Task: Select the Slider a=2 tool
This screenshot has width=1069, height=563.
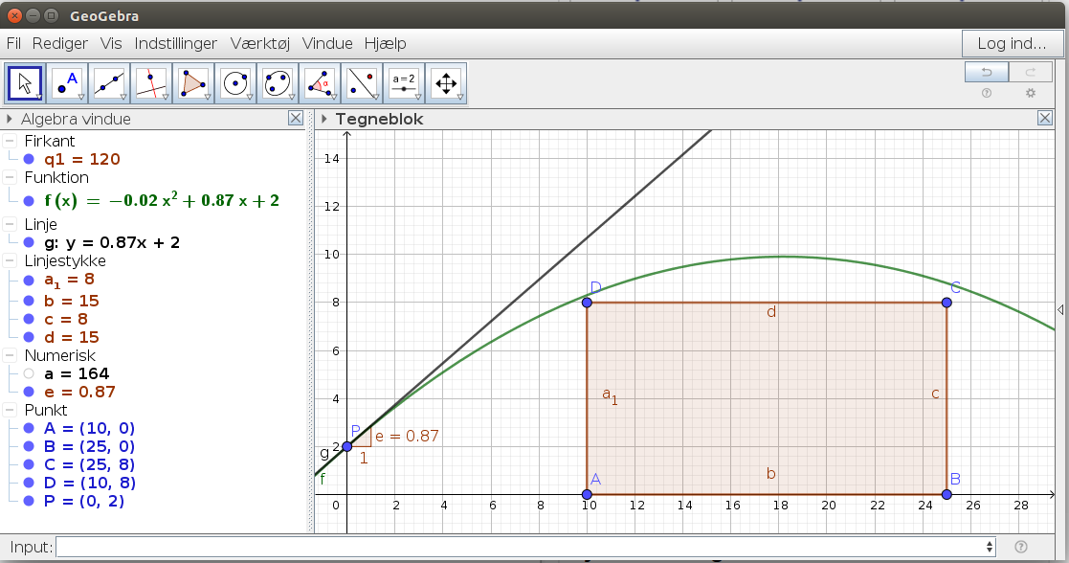Action: click(x=404, y=84)
